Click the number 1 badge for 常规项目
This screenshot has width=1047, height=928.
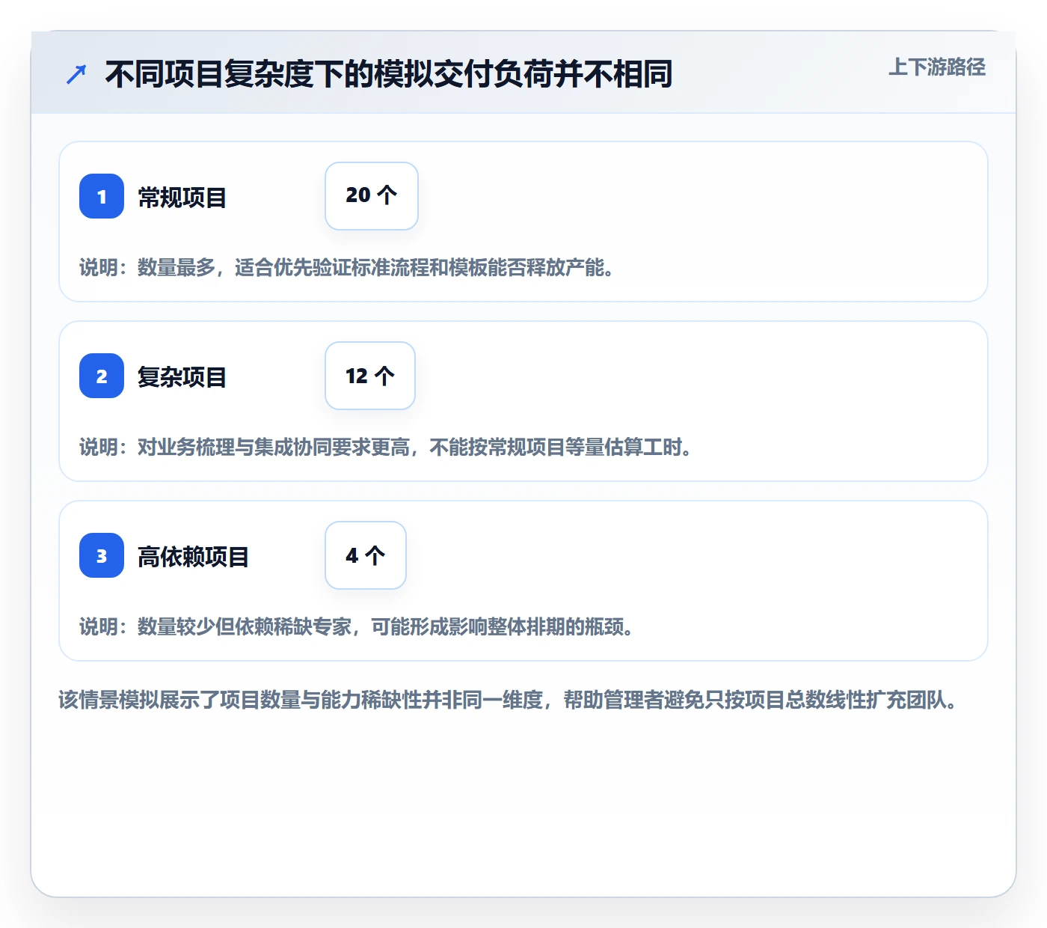click(102, 196)
